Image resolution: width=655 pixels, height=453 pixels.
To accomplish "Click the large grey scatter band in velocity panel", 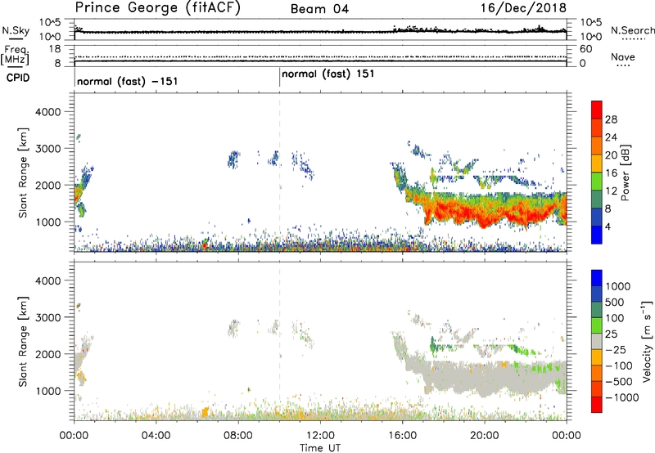I will click(485, 378).
